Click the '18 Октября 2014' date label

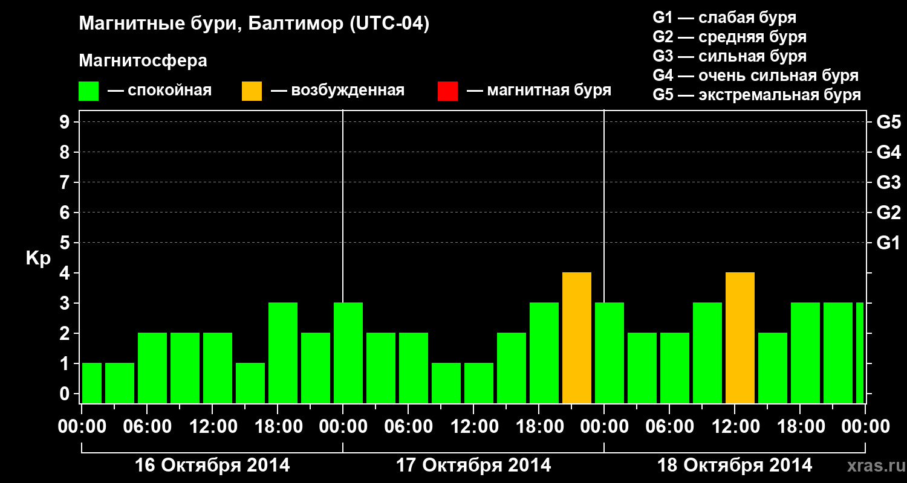(x=735, y=465)
